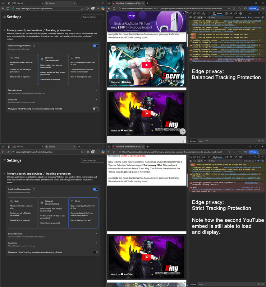266x287 pixels.
Task: Open the Performance gauge icon in the upper DevTools
Action: point(236,13)
